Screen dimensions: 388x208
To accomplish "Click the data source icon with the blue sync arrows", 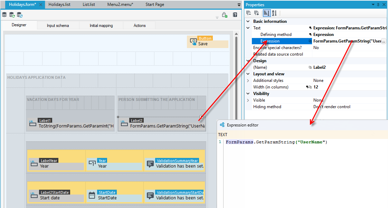I will point(20,15).
